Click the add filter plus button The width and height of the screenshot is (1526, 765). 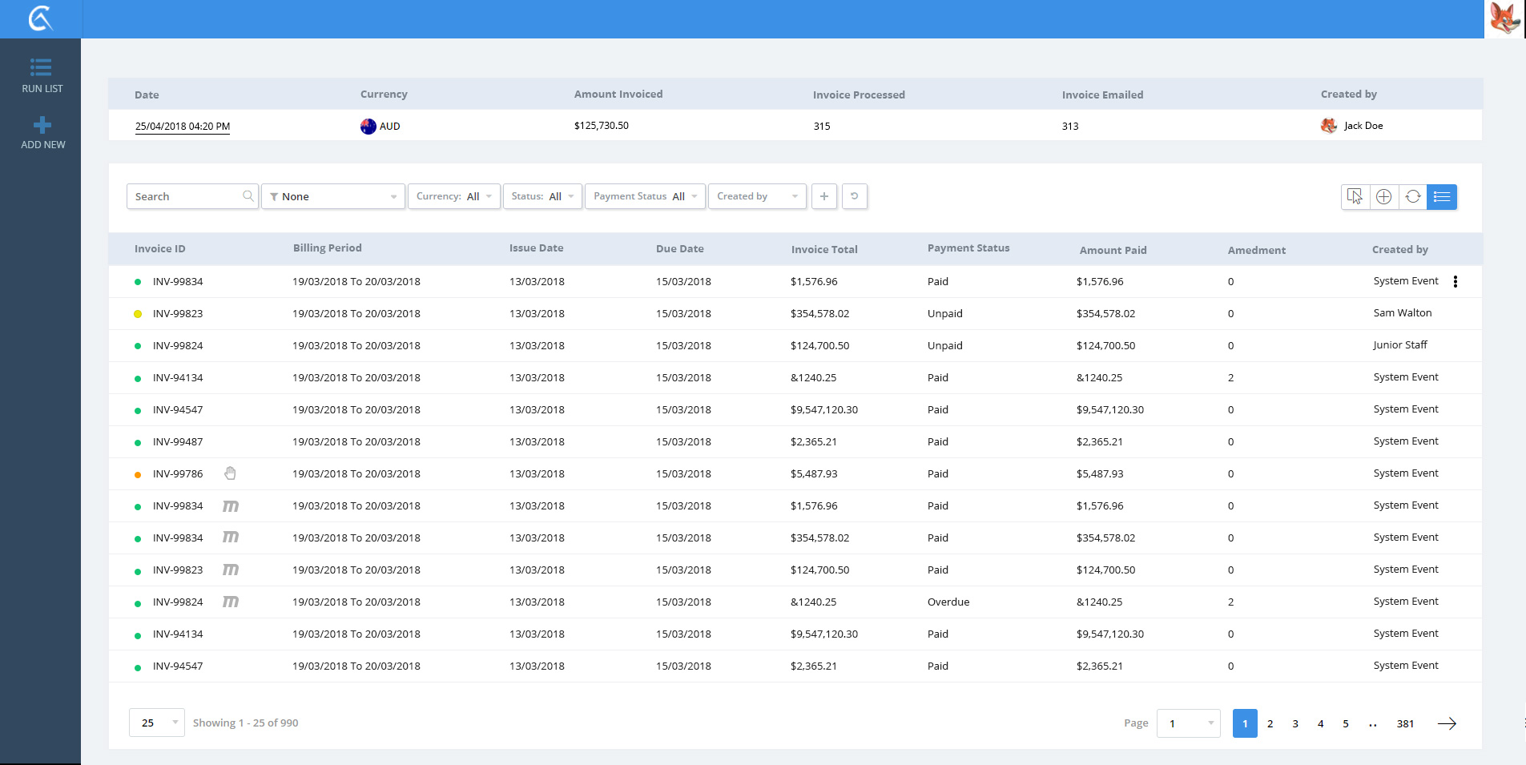coord(823,196)
